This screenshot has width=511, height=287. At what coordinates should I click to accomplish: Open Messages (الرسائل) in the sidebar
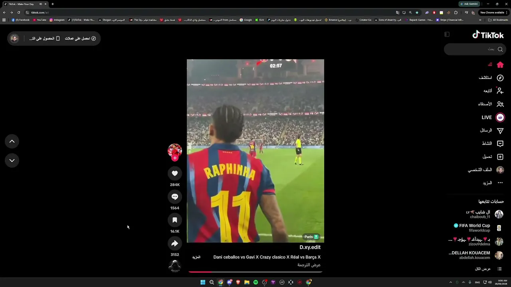[491, 130]
